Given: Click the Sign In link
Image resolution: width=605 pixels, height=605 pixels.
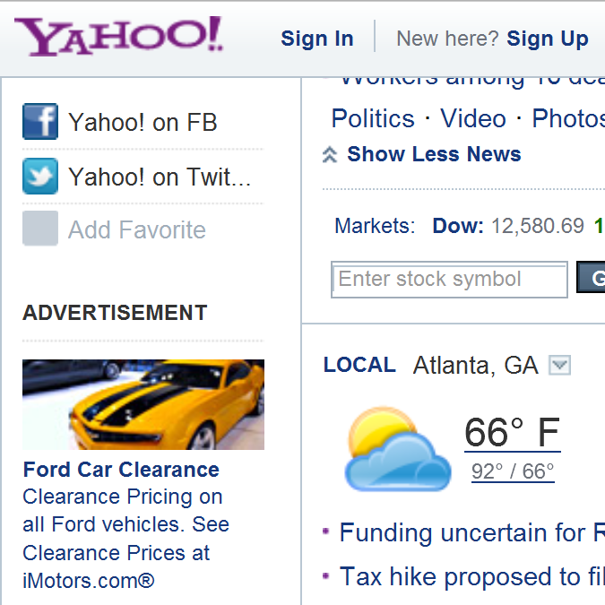Looking at the screenshot, I should tap(317, 39).
